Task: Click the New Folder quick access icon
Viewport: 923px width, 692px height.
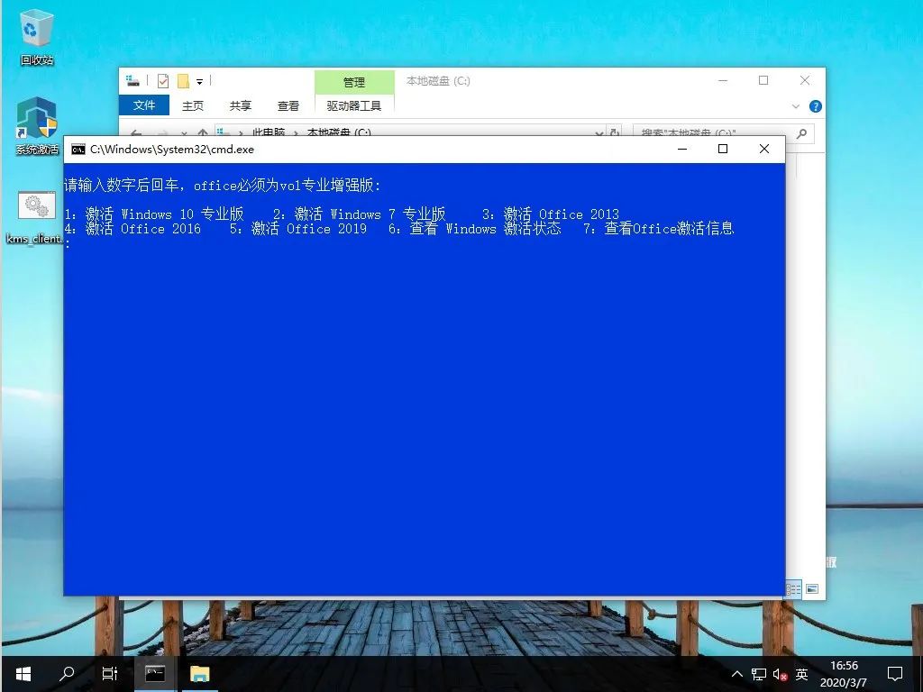Action: (x=183, y=81)
